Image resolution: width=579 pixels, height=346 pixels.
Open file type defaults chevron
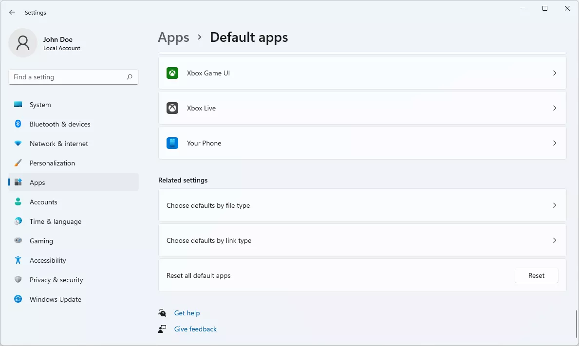(555, 205)
